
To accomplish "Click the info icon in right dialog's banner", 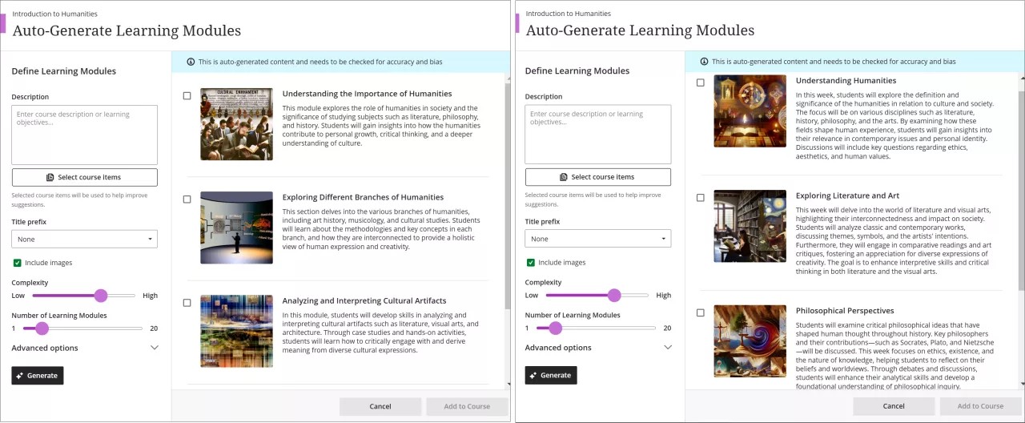I will pyautogui.click(x=704, y=62).
